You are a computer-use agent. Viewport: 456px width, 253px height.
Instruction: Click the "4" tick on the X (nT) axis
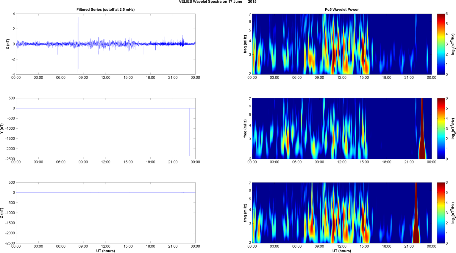[14, 14]
